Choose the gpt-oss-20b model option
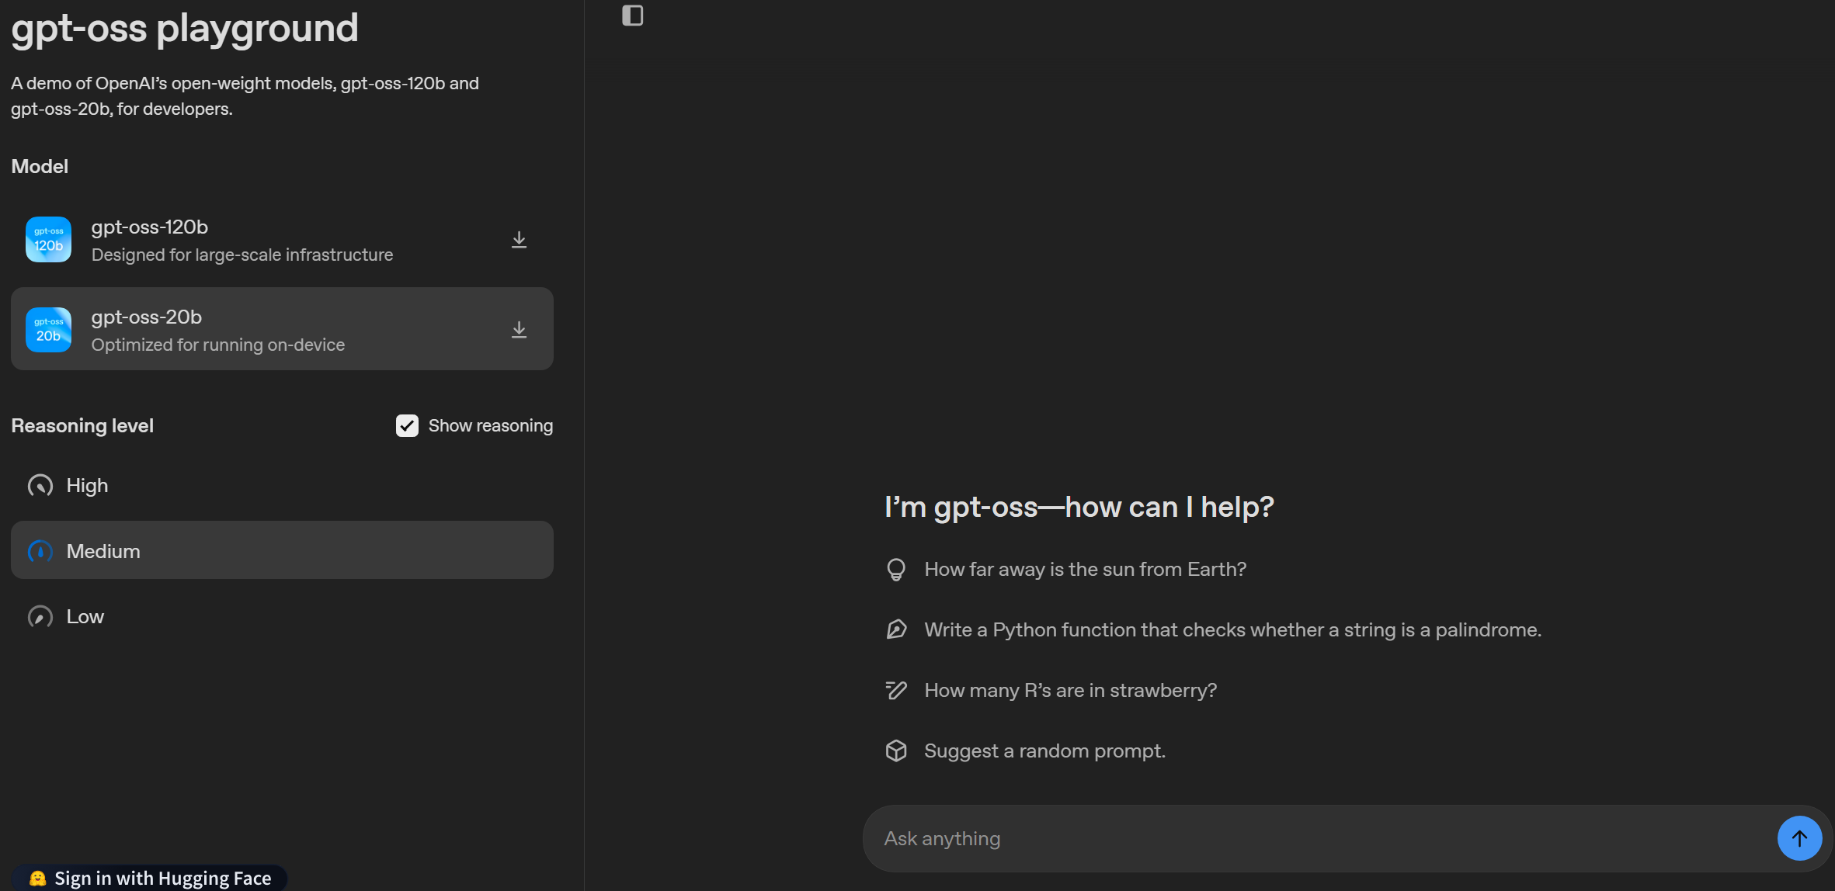 pos(282,329)
